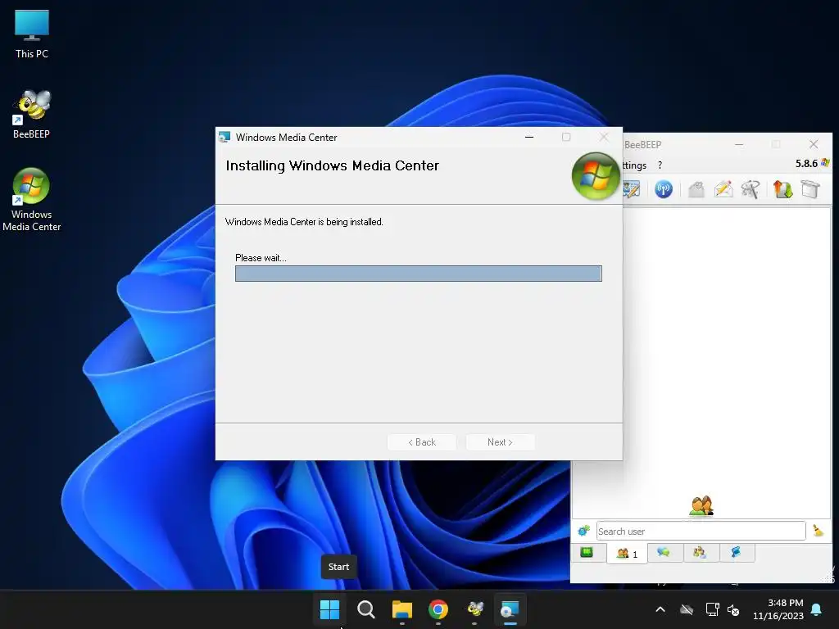Image resolution: width=839 pixels, height=629 pixels.
Task: Open the ? help menu in BeeBEEP
Action: click(660, 165)
